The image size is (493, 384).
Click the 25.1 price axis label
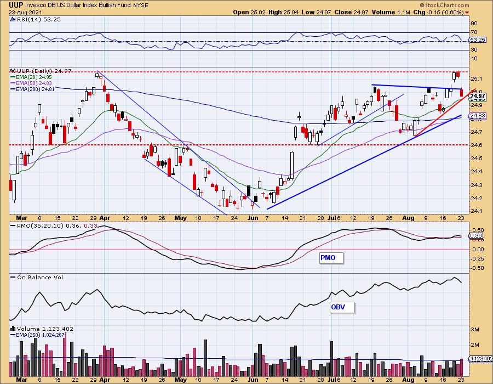[x=477, y=78]
